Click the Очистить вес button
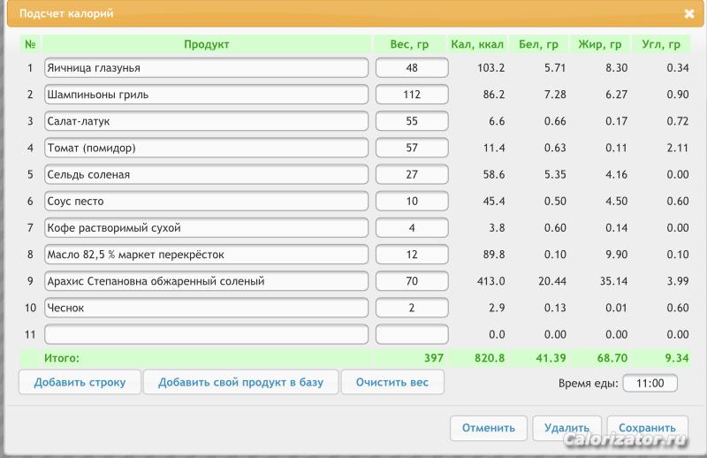This screenshot has height=458, width=707. coord(392,382)
